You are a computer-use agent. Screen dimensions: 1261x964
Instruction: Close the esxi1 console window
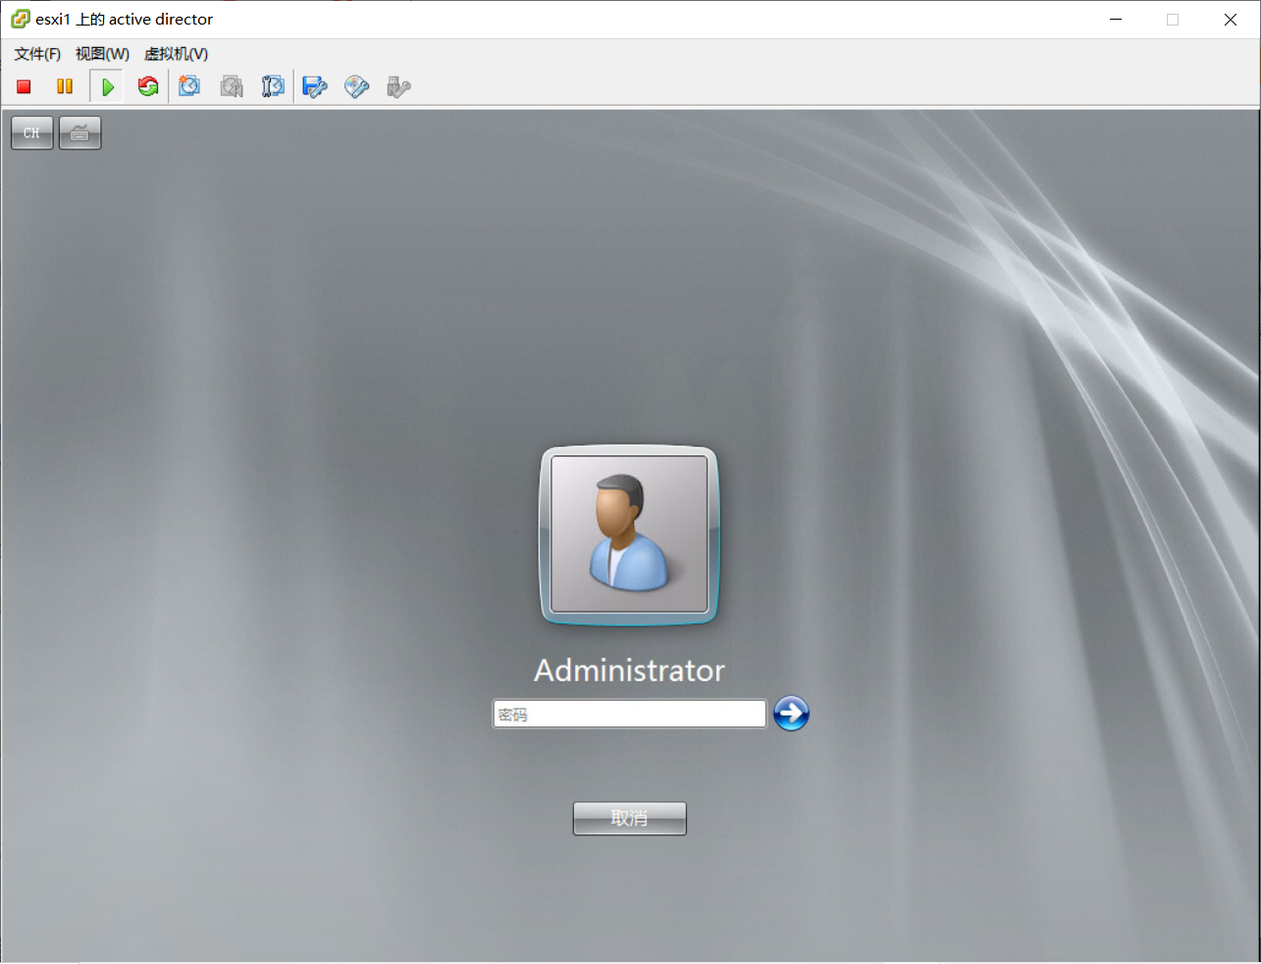point(1231,20)
